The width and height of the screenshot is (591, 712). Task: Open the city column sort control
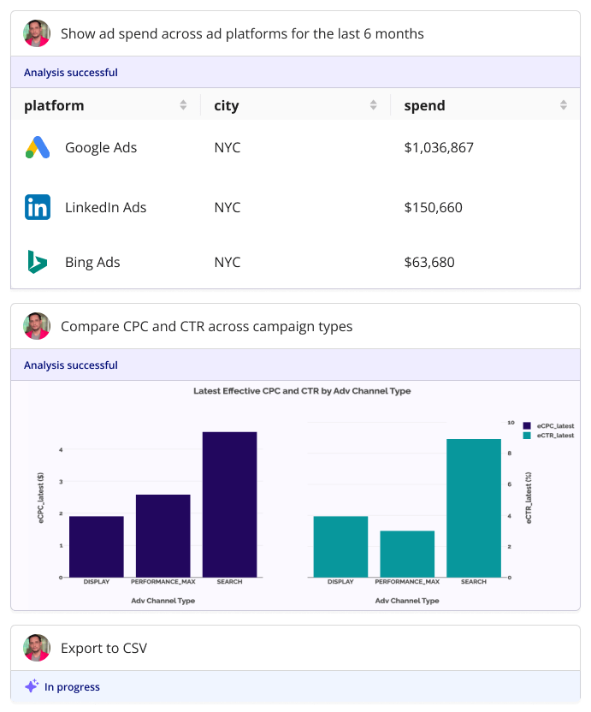pos(373,104)
